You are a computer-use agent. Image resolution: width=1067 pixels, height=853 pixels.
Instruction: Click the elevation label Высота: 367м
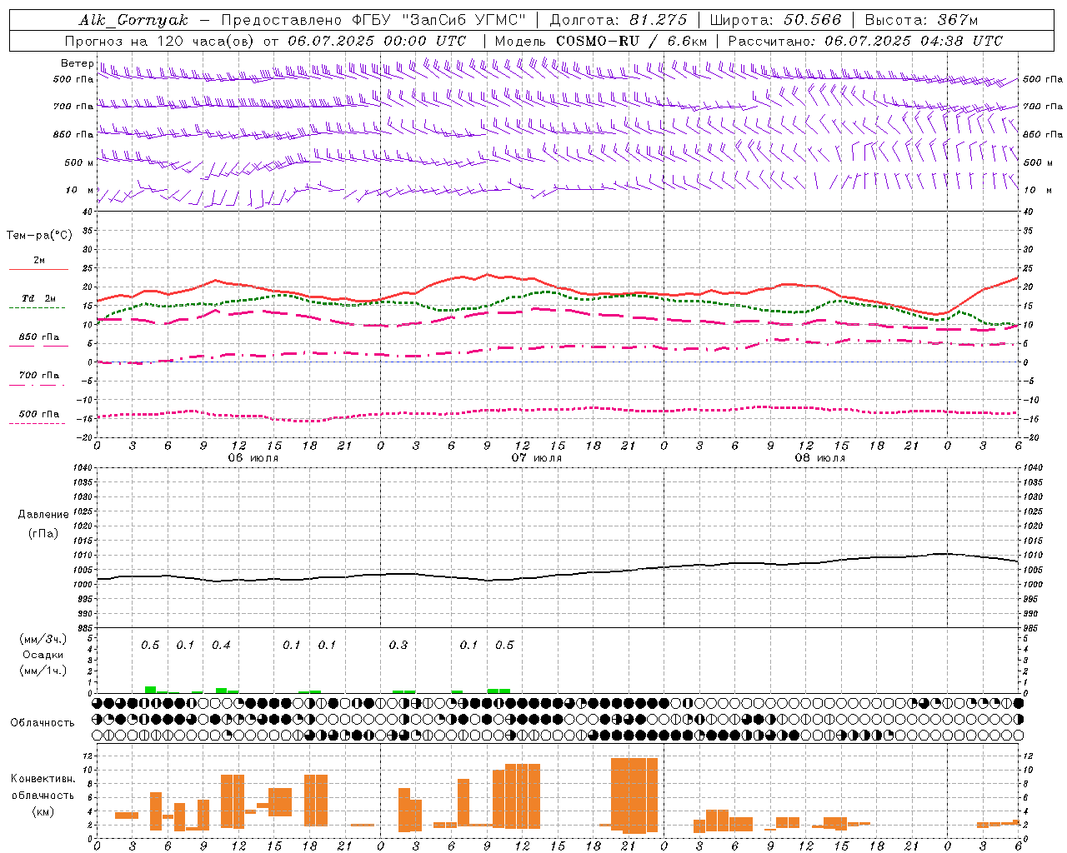coord(921,20)
